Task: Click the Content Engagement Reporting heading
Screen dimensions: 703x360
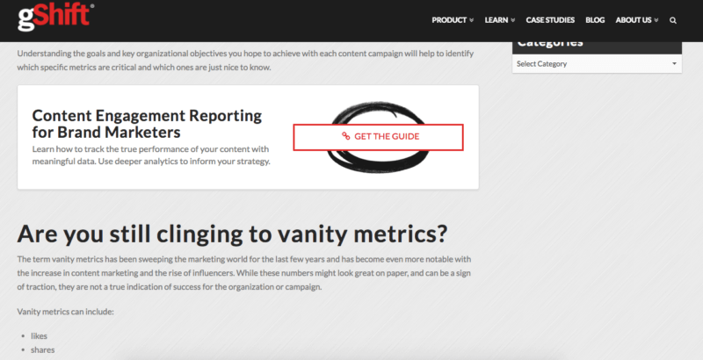Action: [x=147, y=124]
